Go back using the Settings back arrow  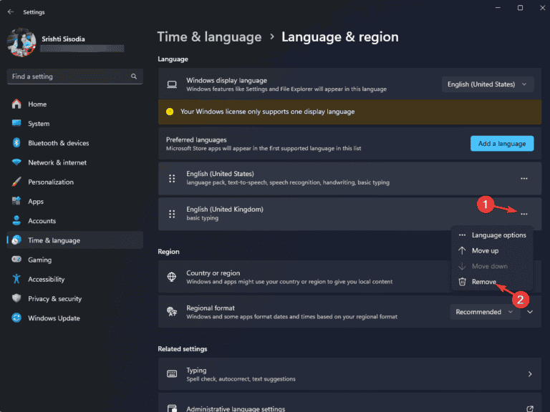point(11,11)
